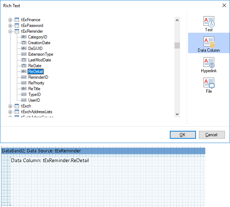Viewport: 230px width, 207px height.
Task: Click the DataBand2 header bar
Action: [103, 151]
